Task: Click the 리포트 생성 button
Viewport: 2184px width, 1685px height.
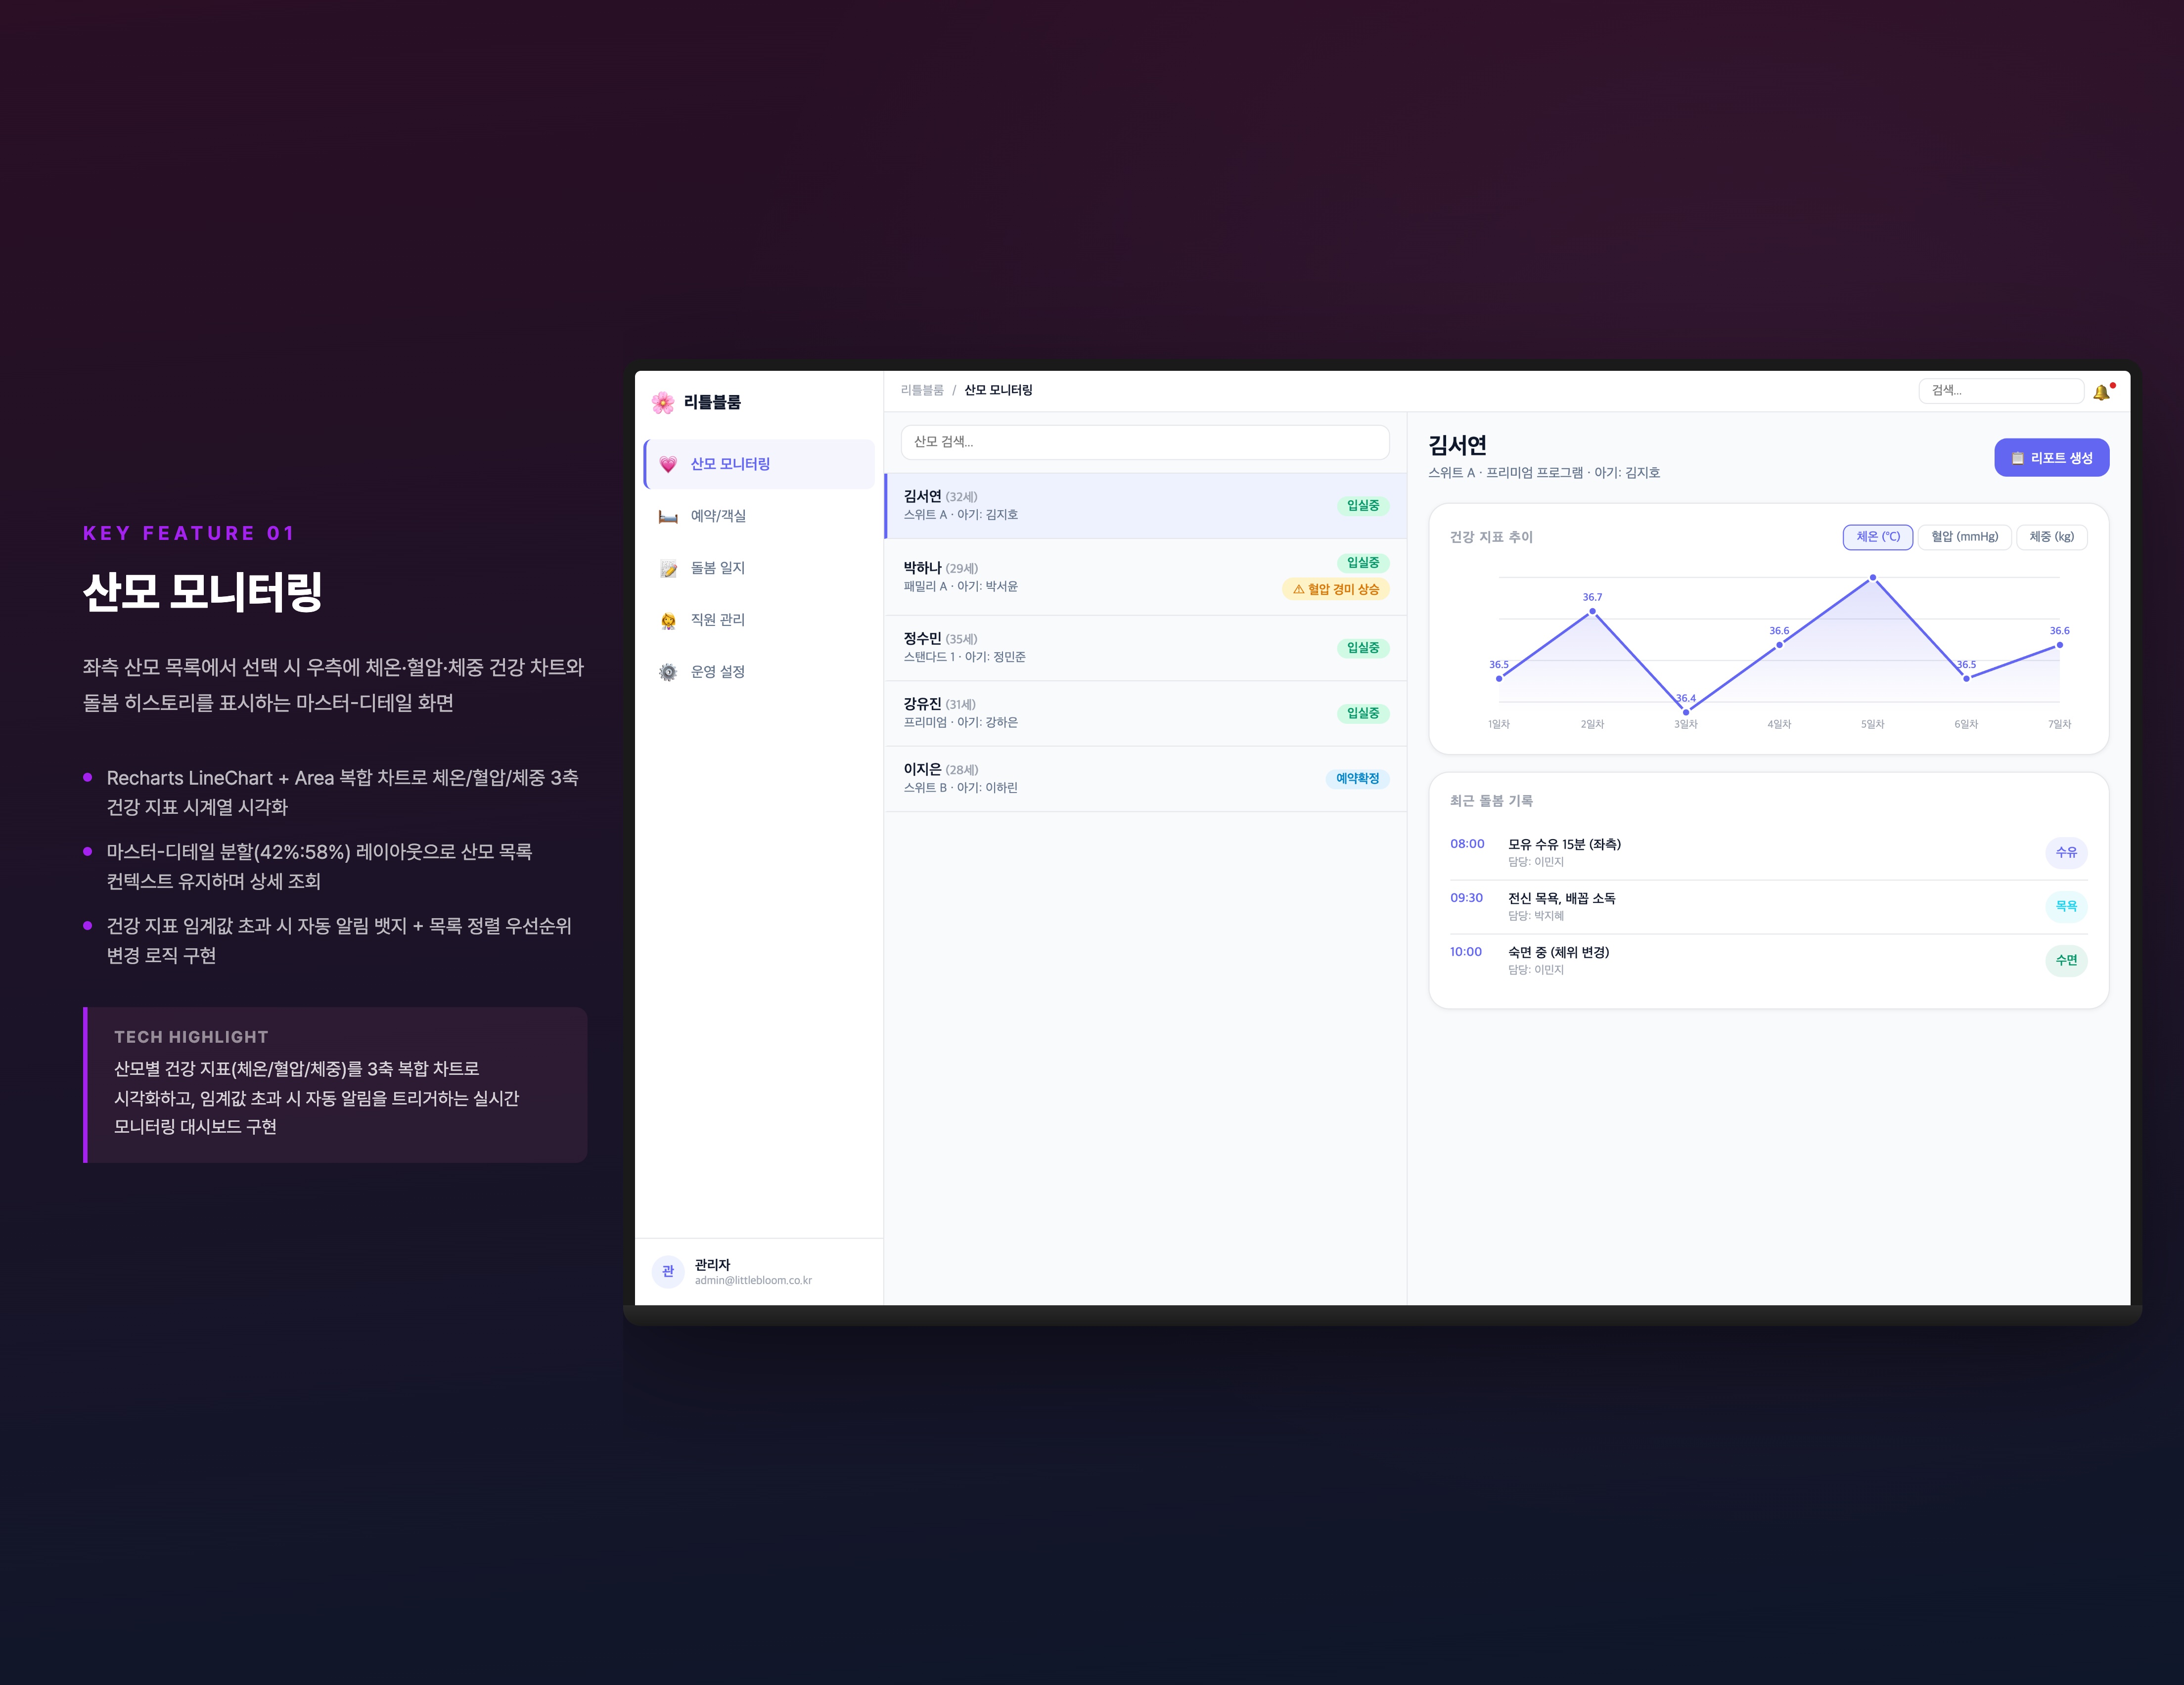Action: tap(2051, 458)
